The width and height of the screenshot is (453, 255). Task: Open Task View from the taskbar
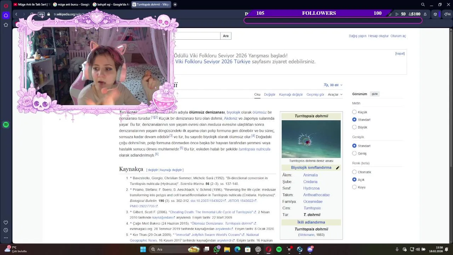pyautogui.click(x=206, y=249)
